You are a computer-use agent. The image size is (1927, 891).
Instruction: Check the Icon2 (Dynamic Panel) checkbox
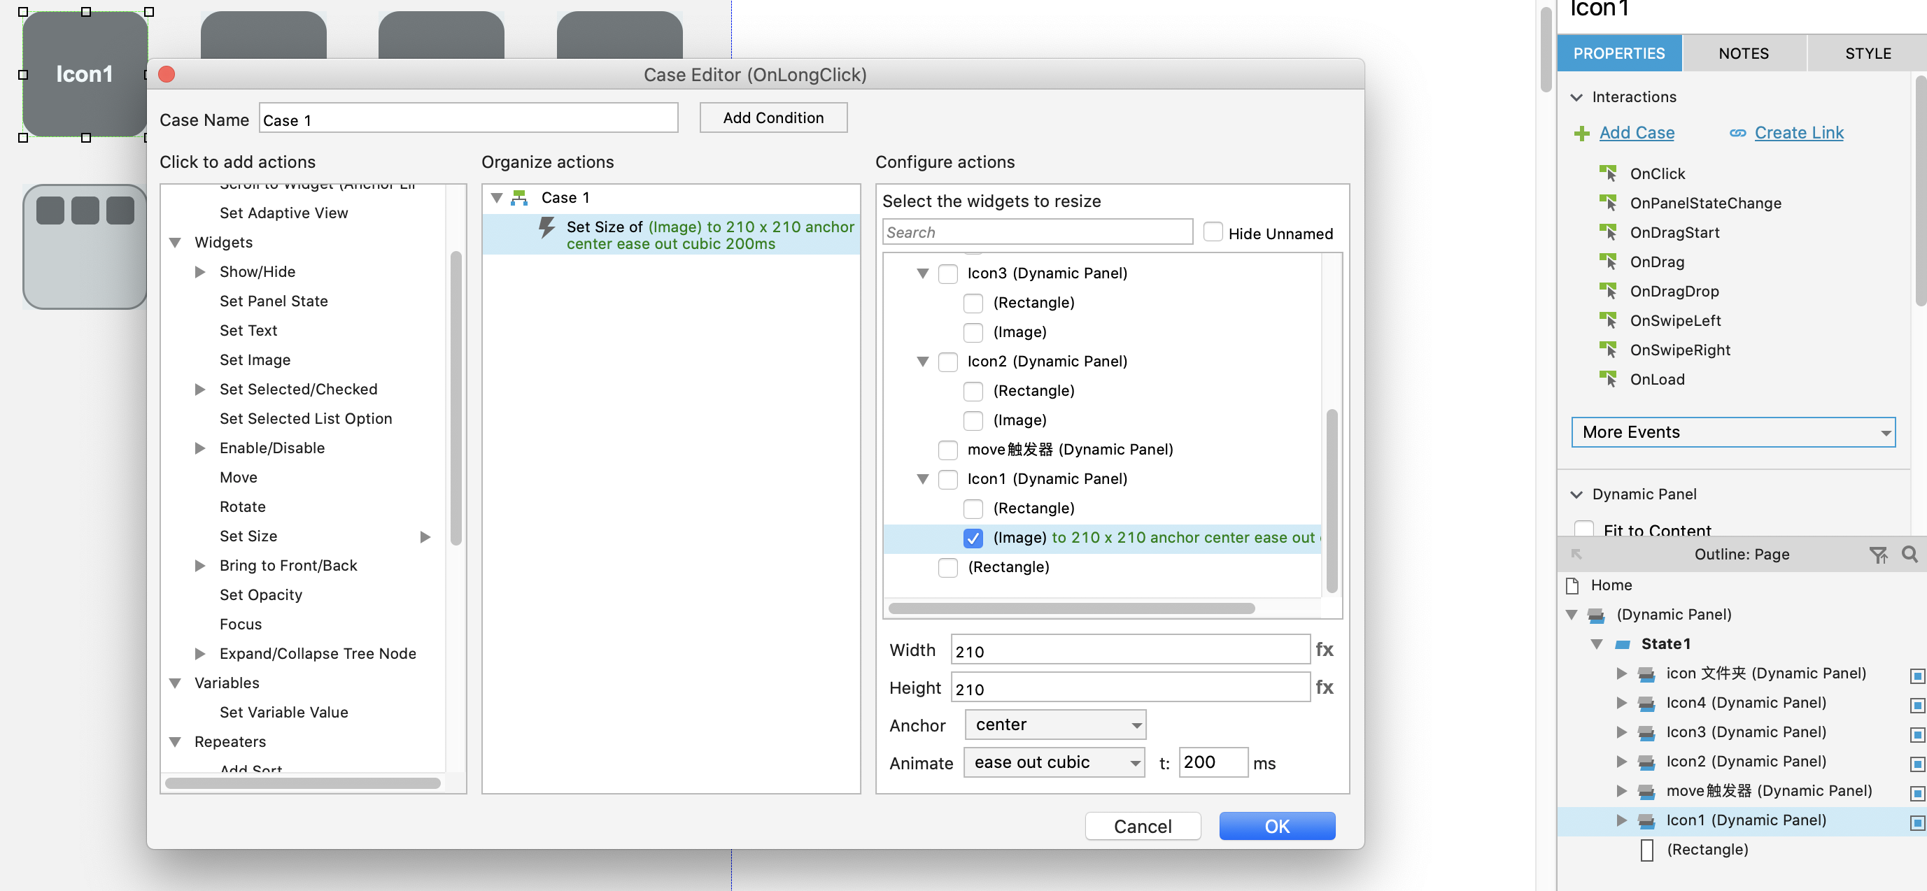(x=947, y=362)
